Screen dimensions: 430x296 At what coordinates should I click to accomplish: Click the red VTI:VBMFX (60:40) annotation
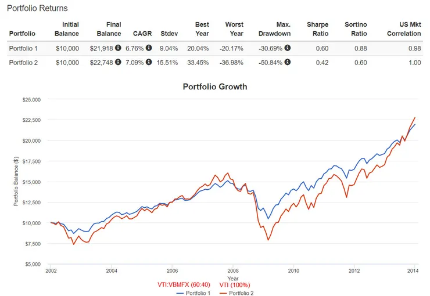pos(184,284)
